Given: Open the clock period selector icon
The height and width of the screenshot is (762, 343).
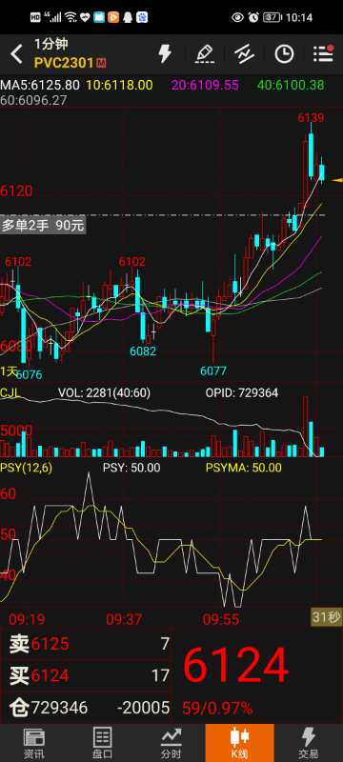Looking at the screenshot, I should 284,54.
